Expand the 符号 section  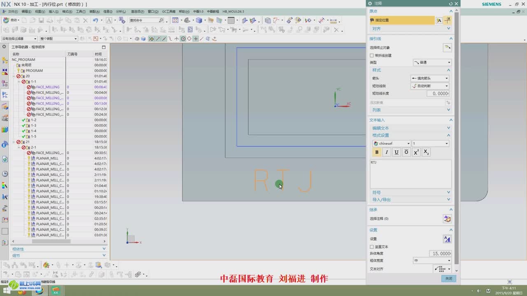coord(410,192)
